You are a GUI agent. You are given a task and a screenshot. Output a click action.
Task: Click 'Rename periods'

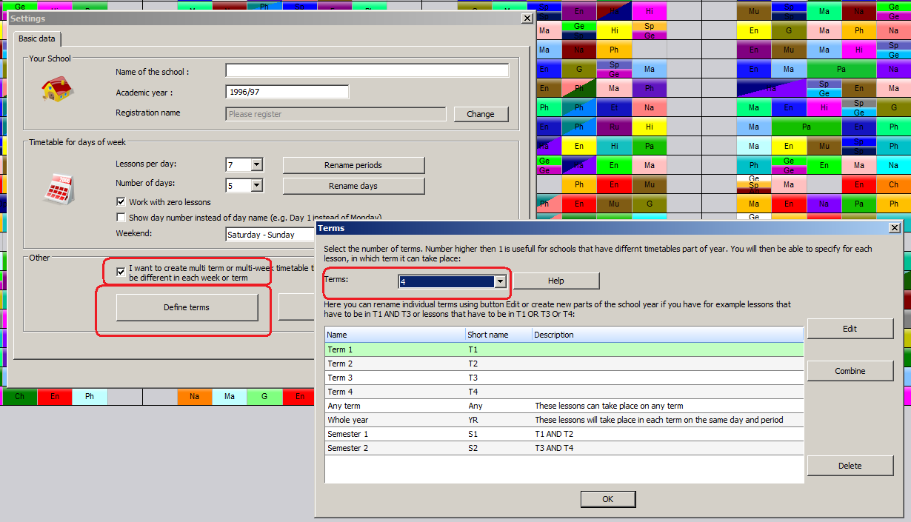353,165
